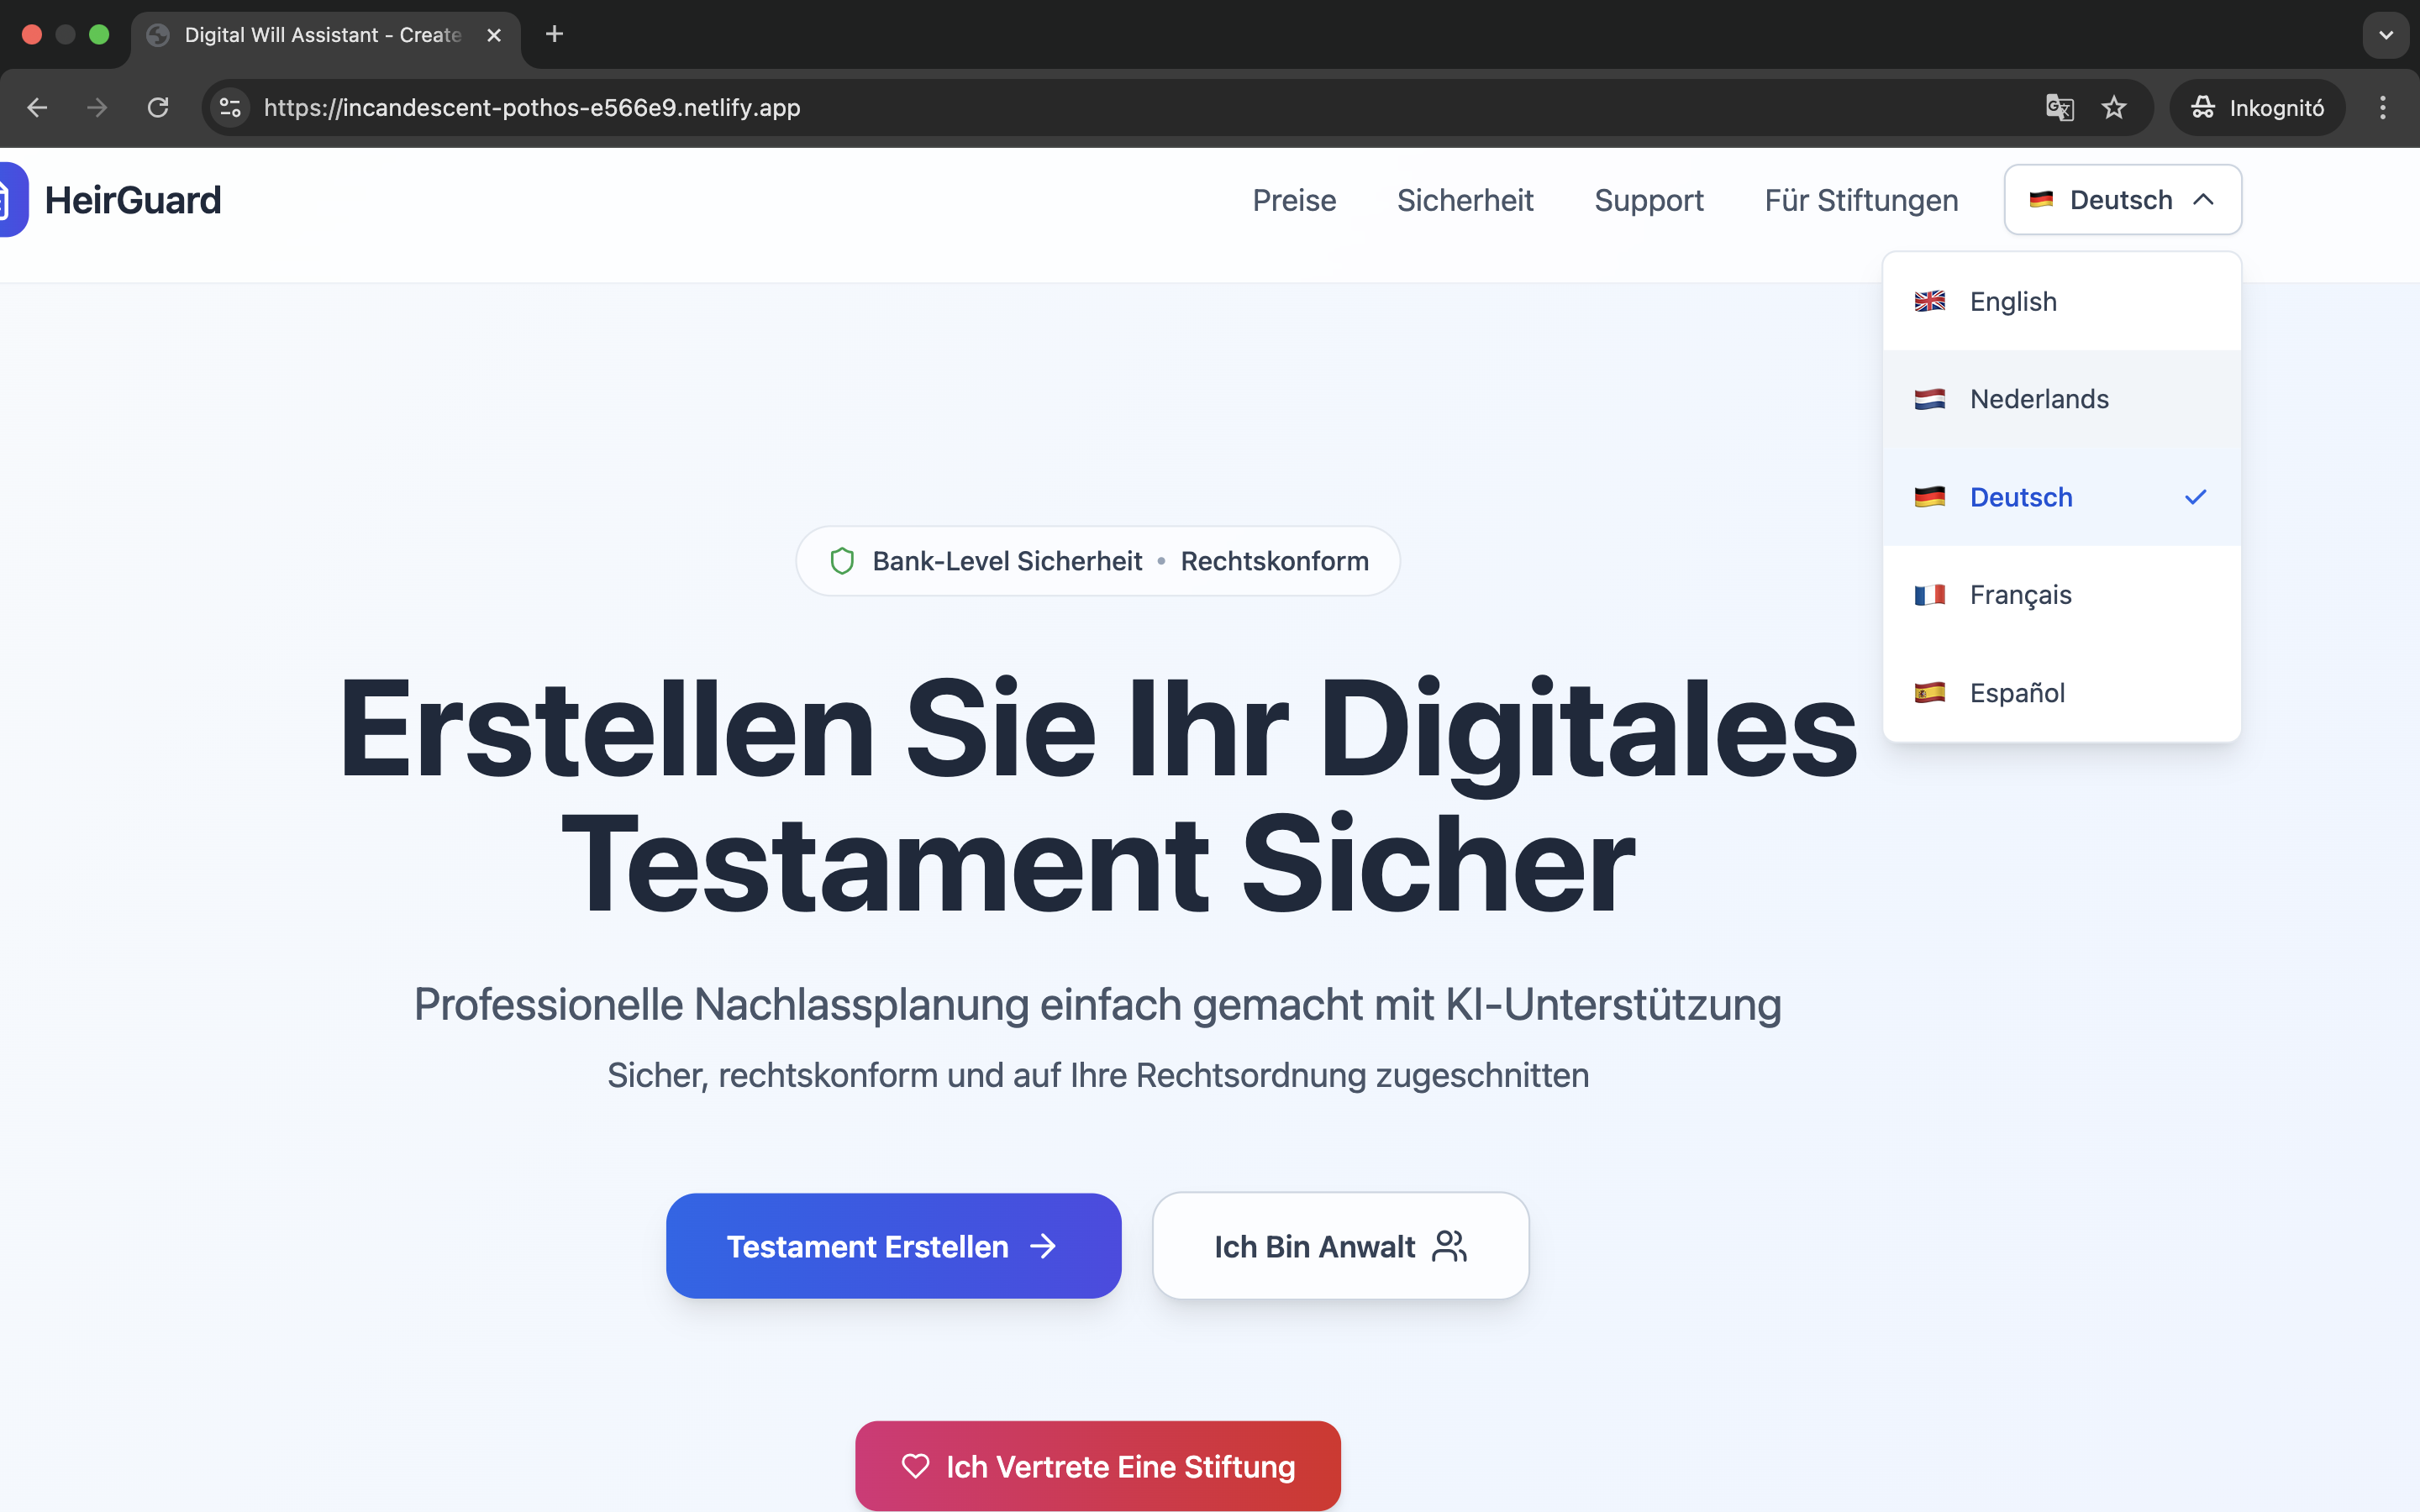Bookmark this page with the star icon

(x=2113, y=108)
